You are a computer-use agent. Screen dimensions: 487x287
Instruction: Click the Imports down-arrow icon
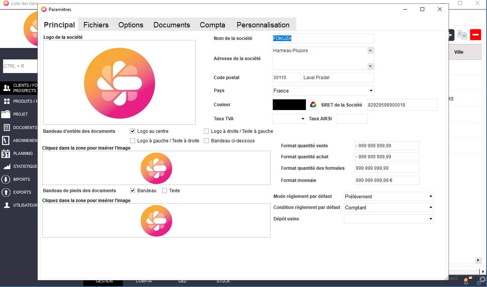tap(6, 180)
